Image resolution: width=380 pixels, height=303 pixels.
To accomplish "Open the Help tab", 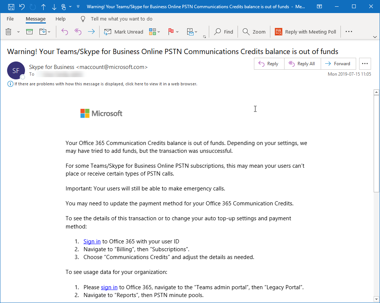I will (x=60, y=19).
